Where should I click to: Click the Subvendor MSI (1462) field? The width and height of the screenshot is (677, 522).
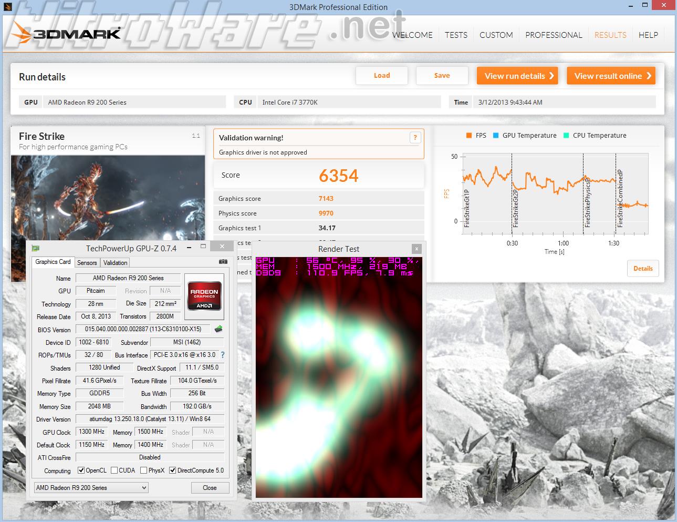pyautogui.click(x=187, y=342)
